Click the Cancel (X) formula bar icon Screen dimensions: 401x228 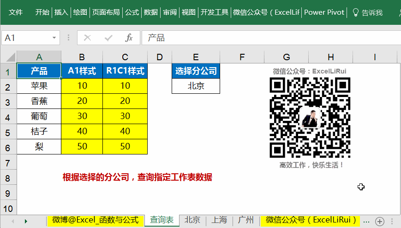[x=88, y=38]
